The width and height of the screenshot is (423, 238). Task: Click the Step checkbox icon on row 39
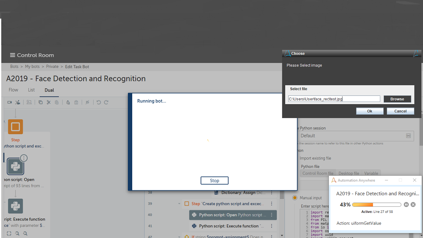coord(187,204)
